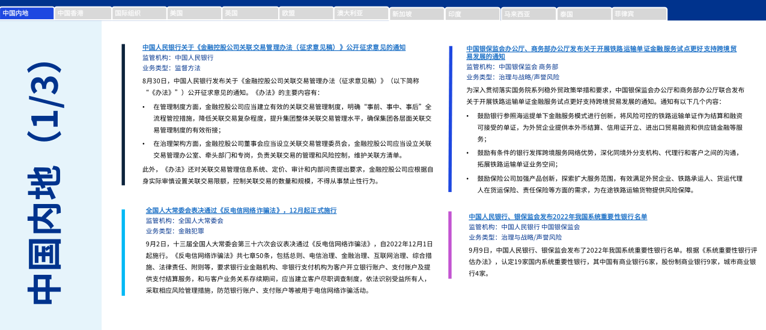Open the 印度 tab
Image resolution: width=766 pixels, height=330 pixels.
(x=472, y=14)
